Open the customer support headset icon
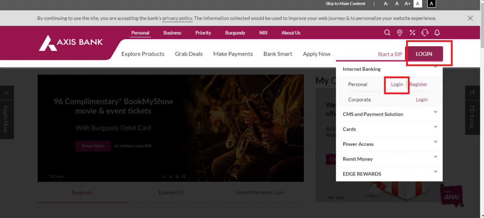Screen dimensions: 484x218 pyautogui.click(x=425, y=33)
